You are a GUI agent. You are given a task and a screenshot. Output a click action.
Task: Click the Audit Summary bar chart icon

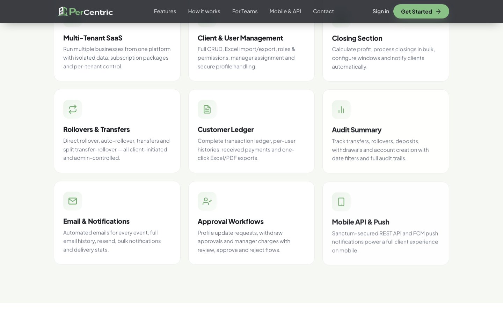tap(341, 110)
